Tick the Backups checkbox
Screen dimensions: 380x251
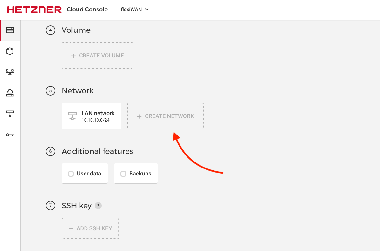(123, 174)
